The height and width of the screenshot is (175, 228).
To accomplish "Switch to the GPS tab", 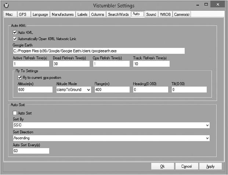I will click(x=23, y=14).
